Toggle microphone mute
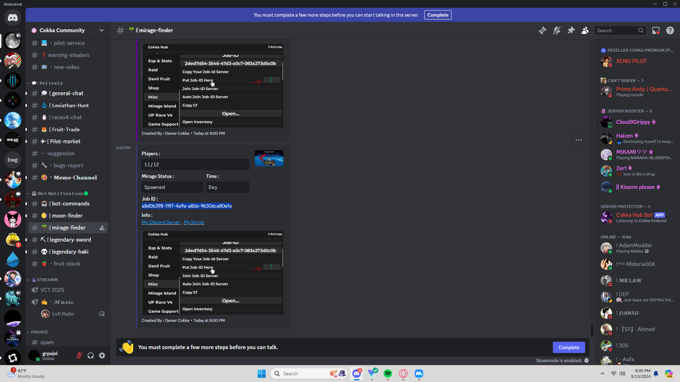The width and height of the screenshot is (680, 382). (x=79, y=355)
